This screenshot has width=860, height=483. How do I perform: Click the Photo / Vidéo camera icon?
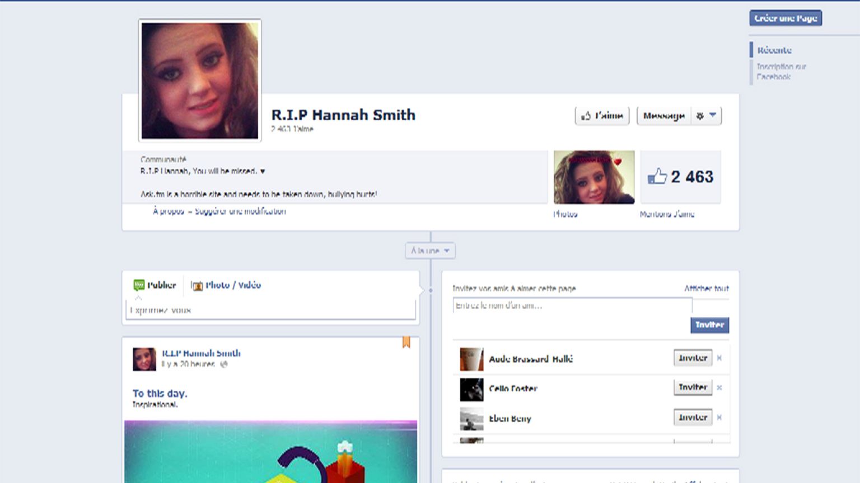[197, 286]
